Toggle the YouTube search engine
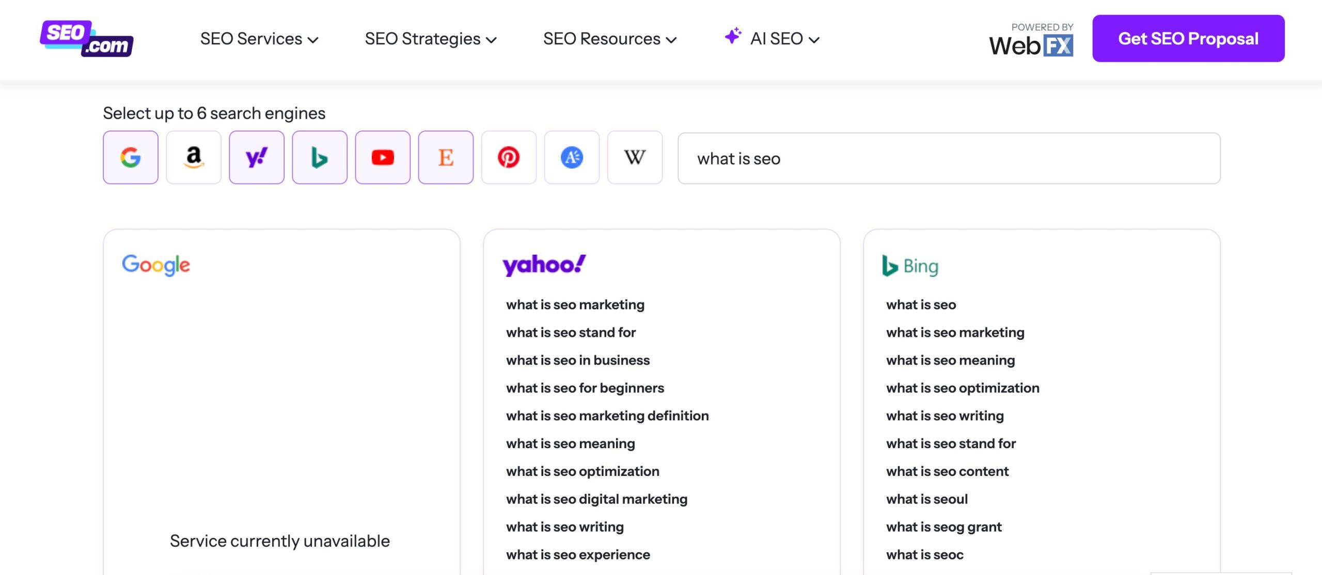Viewport: 1322px width, 575px height. [x=383, y=157]
